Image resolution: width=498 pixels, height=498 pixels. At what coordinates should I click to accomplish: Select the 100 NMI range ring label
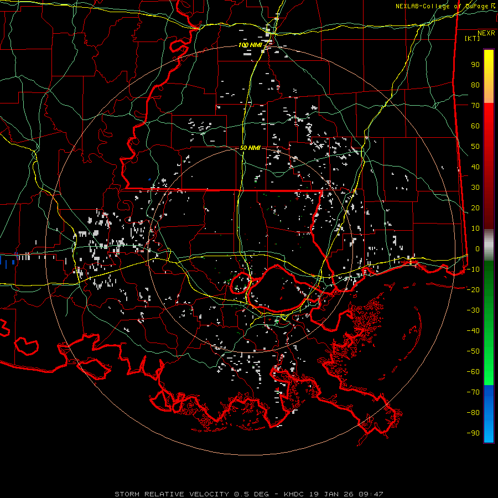coord(250,45)
